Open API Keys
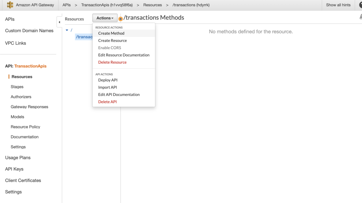The height and width of the screenshot is (203, 362). tap(14, 169)
